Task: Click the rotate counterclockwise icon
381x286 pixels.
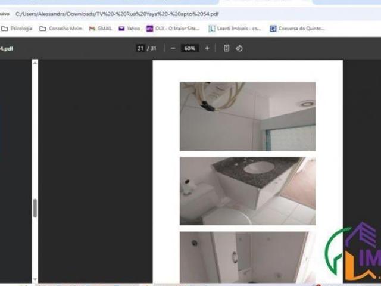Action: coord(239,48)
